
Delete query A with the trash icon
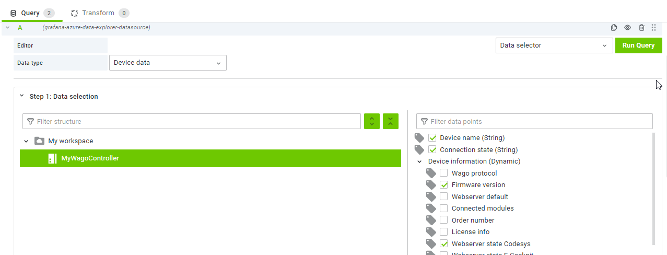click(641, 28)
